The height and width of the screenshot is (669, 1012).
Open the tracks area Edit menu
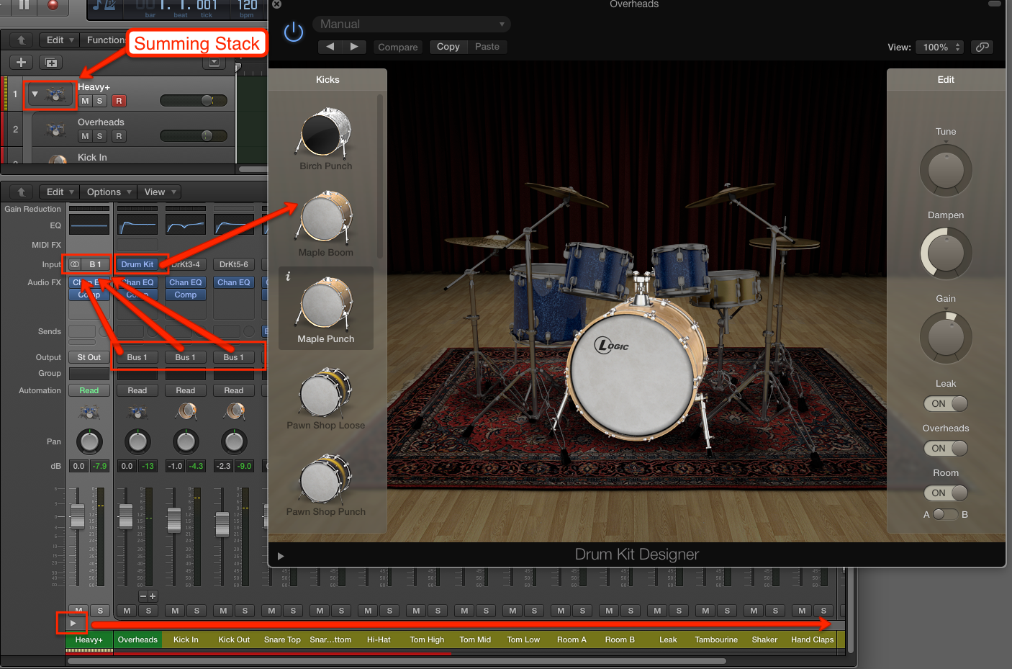pyautogui.click(x=60, y=40)
